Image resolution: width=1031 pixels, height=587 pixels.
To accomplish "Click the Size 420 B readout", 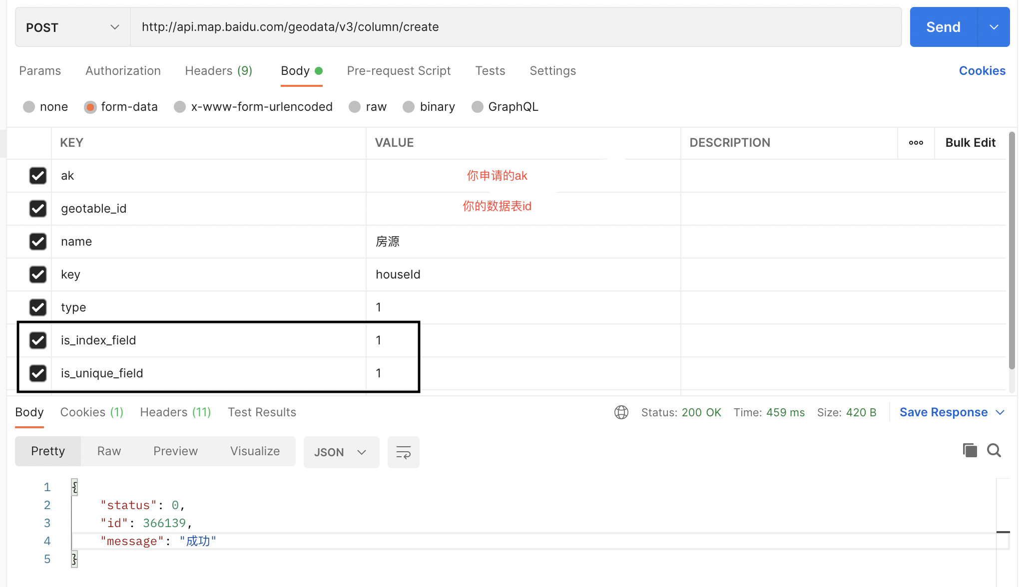I will (x=847, y=412).
